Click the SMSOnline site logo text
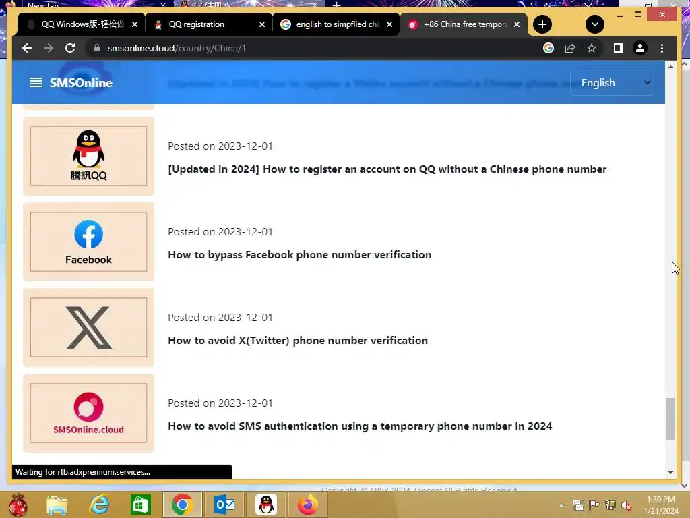This screenshot has width=690, height=518. [x=81, y=83]
